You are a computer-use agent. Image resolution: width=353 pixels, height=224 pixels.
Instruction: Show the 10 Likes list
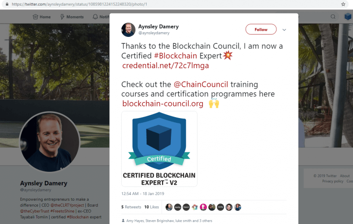tap(151, 207)
